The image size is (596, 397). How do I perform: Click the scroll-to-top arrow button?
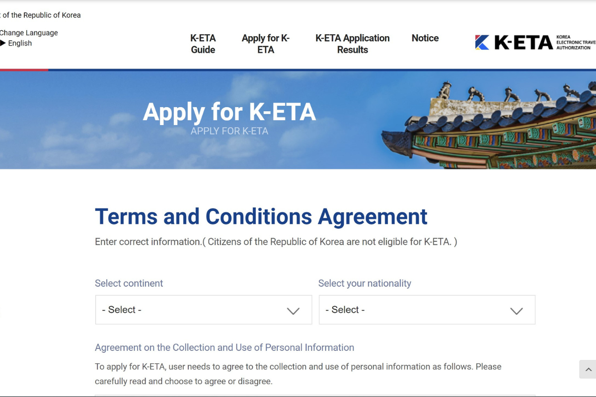[589, 370]
